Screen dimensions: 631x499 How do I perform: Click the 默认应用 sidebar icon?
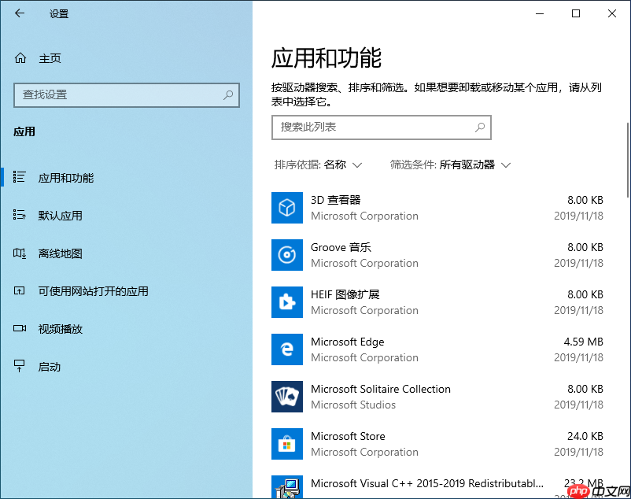pos(20,215)
